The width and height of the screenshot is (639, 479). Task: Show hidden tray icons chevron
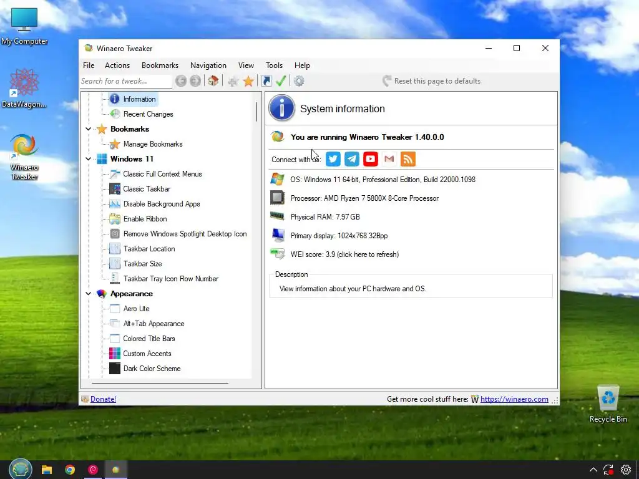pyautogui.click(x=593, y=470)
